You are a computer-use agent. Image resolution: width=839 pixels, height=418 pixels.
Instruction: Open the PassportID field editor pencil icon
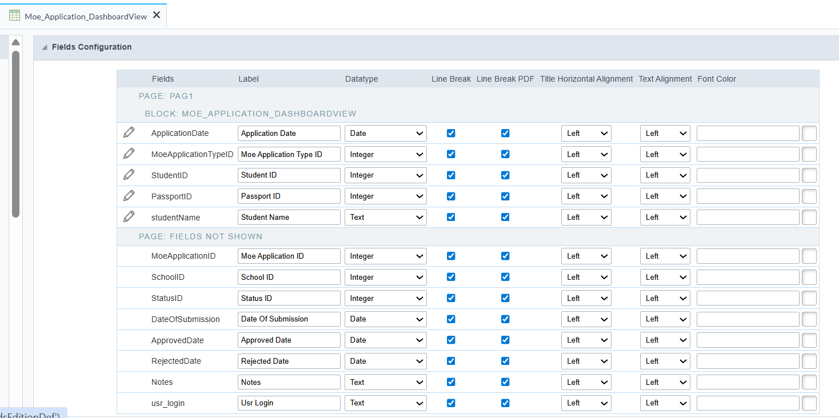(129, 196)
